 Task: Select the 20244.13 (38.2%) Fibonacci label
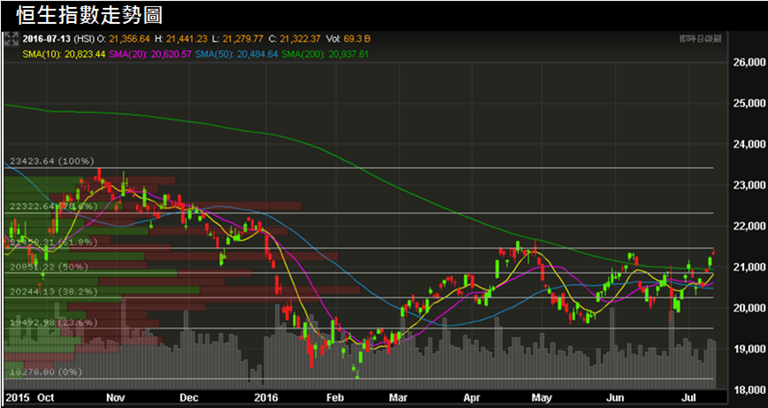point(53,291)
